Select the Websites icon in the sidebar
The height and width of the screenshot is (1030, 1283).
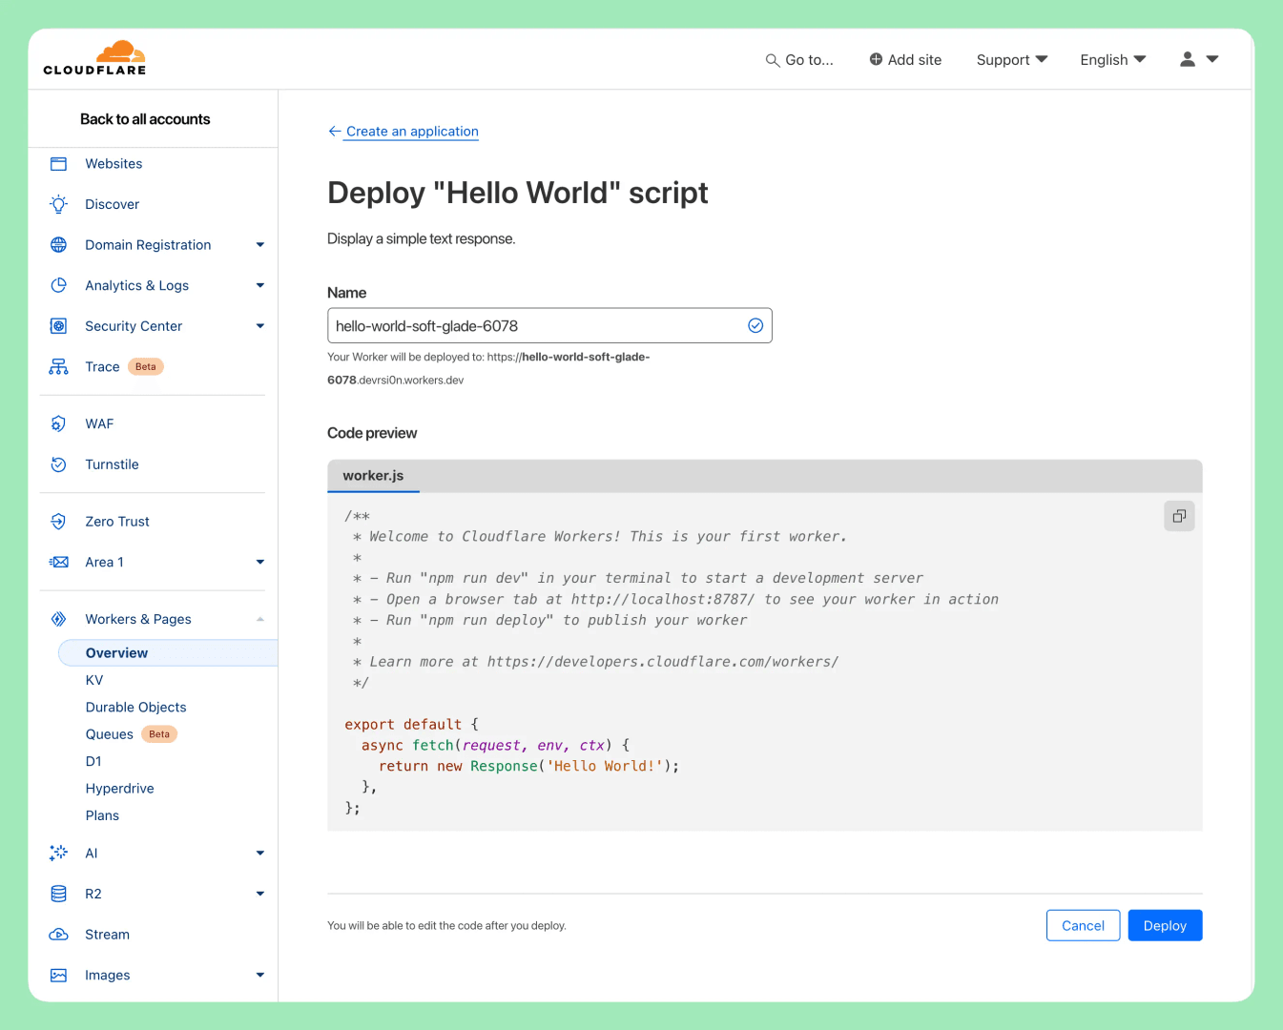[x=58, y=163]
